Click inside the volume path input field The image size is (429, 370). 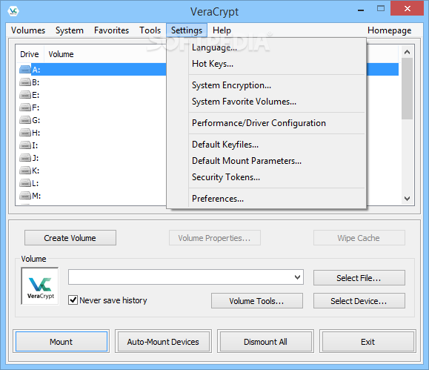(181, 277)
